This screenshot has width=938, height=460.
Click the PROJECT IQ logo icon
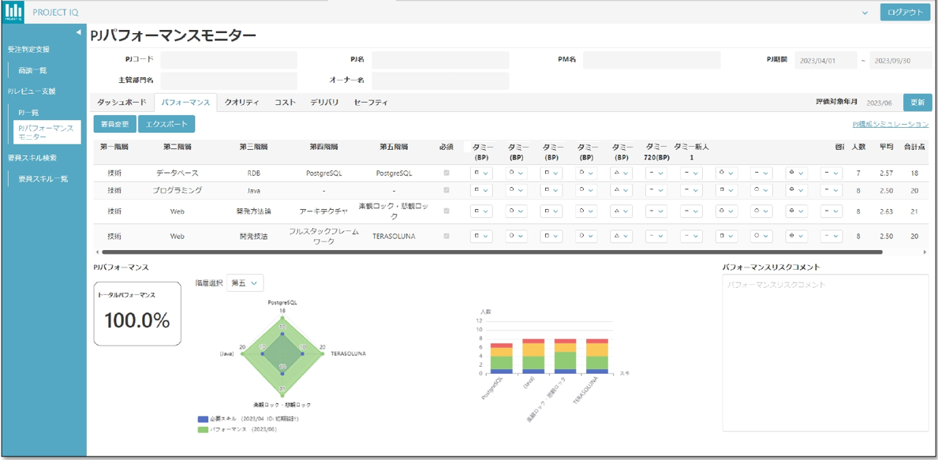point(13,13)
